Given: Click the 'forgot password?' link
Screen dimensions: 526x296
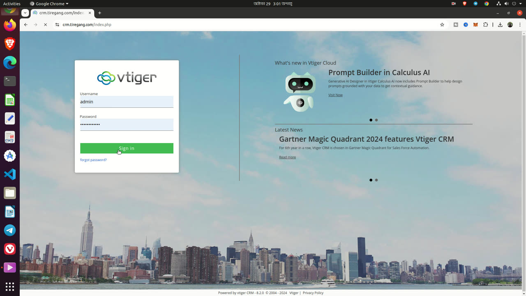Looking at the screenshot, I should tap(93, 160).
